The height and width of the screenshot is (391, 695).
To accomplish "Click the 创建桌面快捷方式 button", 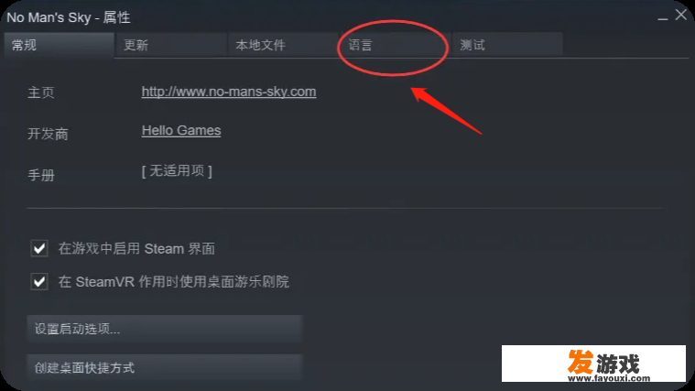I will (165, 367).
